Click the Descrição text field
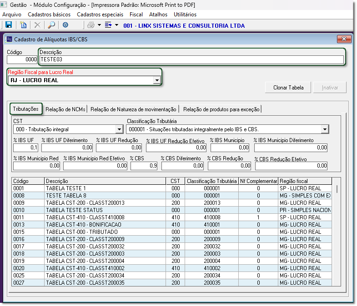 [191, 59]
